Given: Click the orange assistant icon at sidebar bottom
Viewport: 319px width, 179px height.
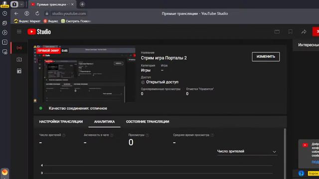Looking at the screenshot, I should tap(4, 173).
